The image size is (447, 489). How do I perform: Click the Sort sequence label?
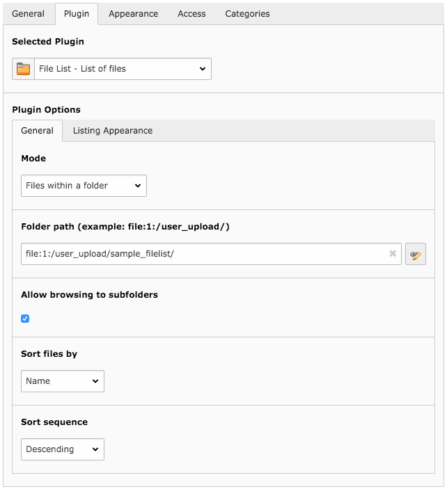point(54,422)
